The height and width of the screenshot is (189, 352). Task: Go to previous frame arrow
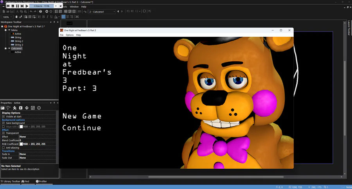(118, 11)
